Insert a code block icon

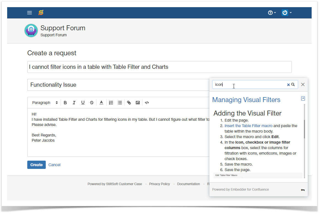click(147, 103)
